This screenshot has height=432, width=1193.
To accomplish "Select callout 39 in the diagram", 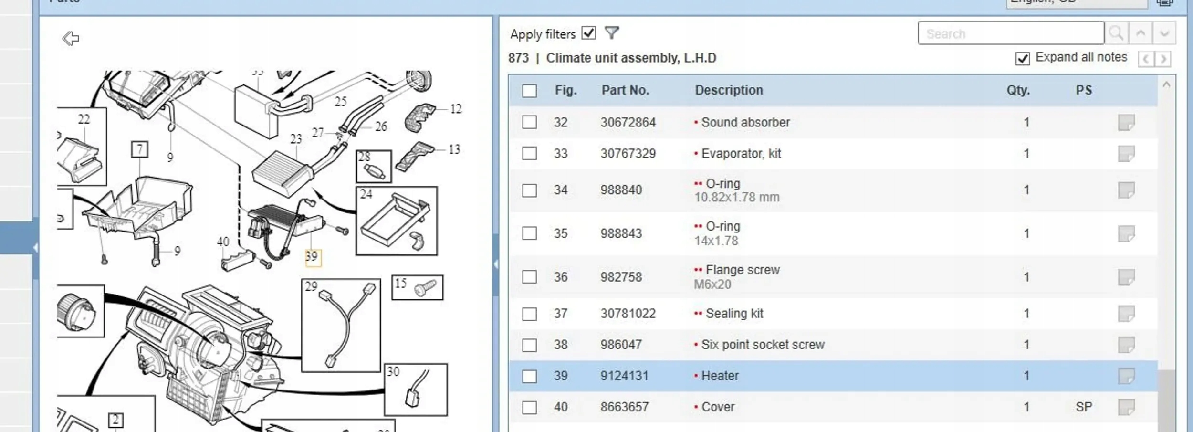I will click(x=312, y=257).
